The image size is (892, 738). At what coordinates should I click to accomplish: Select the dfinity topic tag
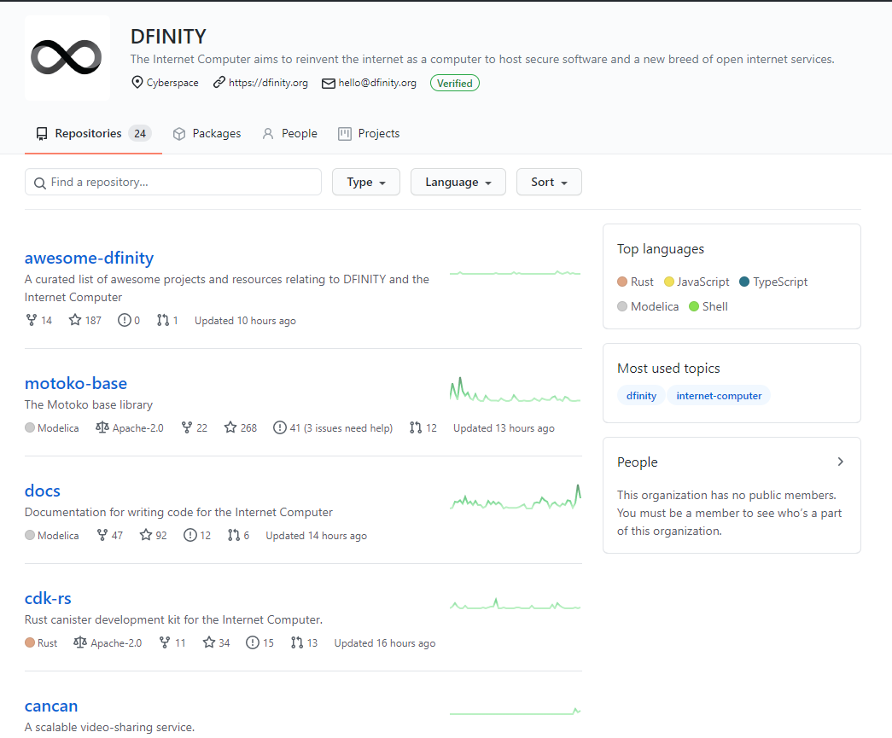(x=641, y=396)
